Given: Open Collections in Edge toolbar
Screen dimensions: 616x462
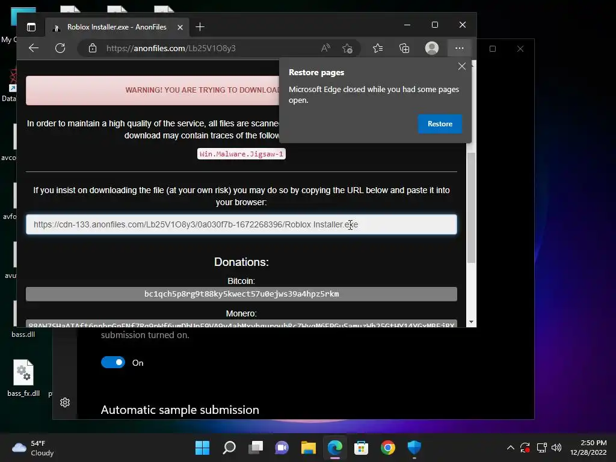Looking at the screenshot, I should (x=404, y=48).
